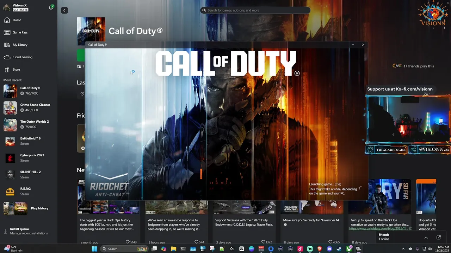The width and height of the screenshot is (451, 253).
Task: Like the BO7 launch news post
Action: click(x=131, y=242)
